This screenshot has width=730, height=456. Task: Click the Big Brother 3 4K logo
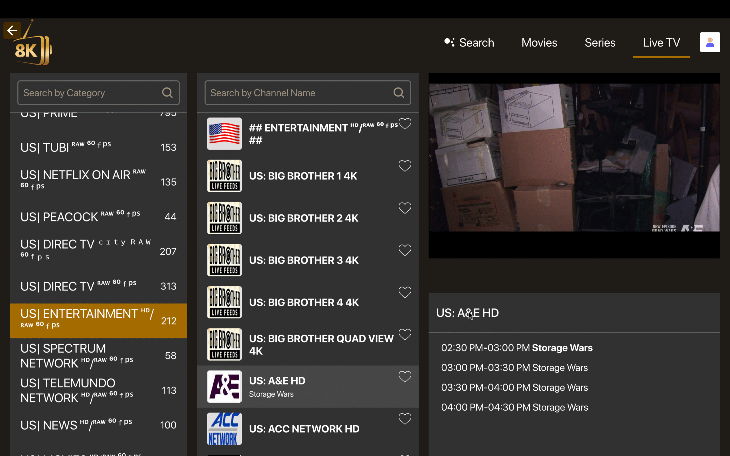point(224,260)
